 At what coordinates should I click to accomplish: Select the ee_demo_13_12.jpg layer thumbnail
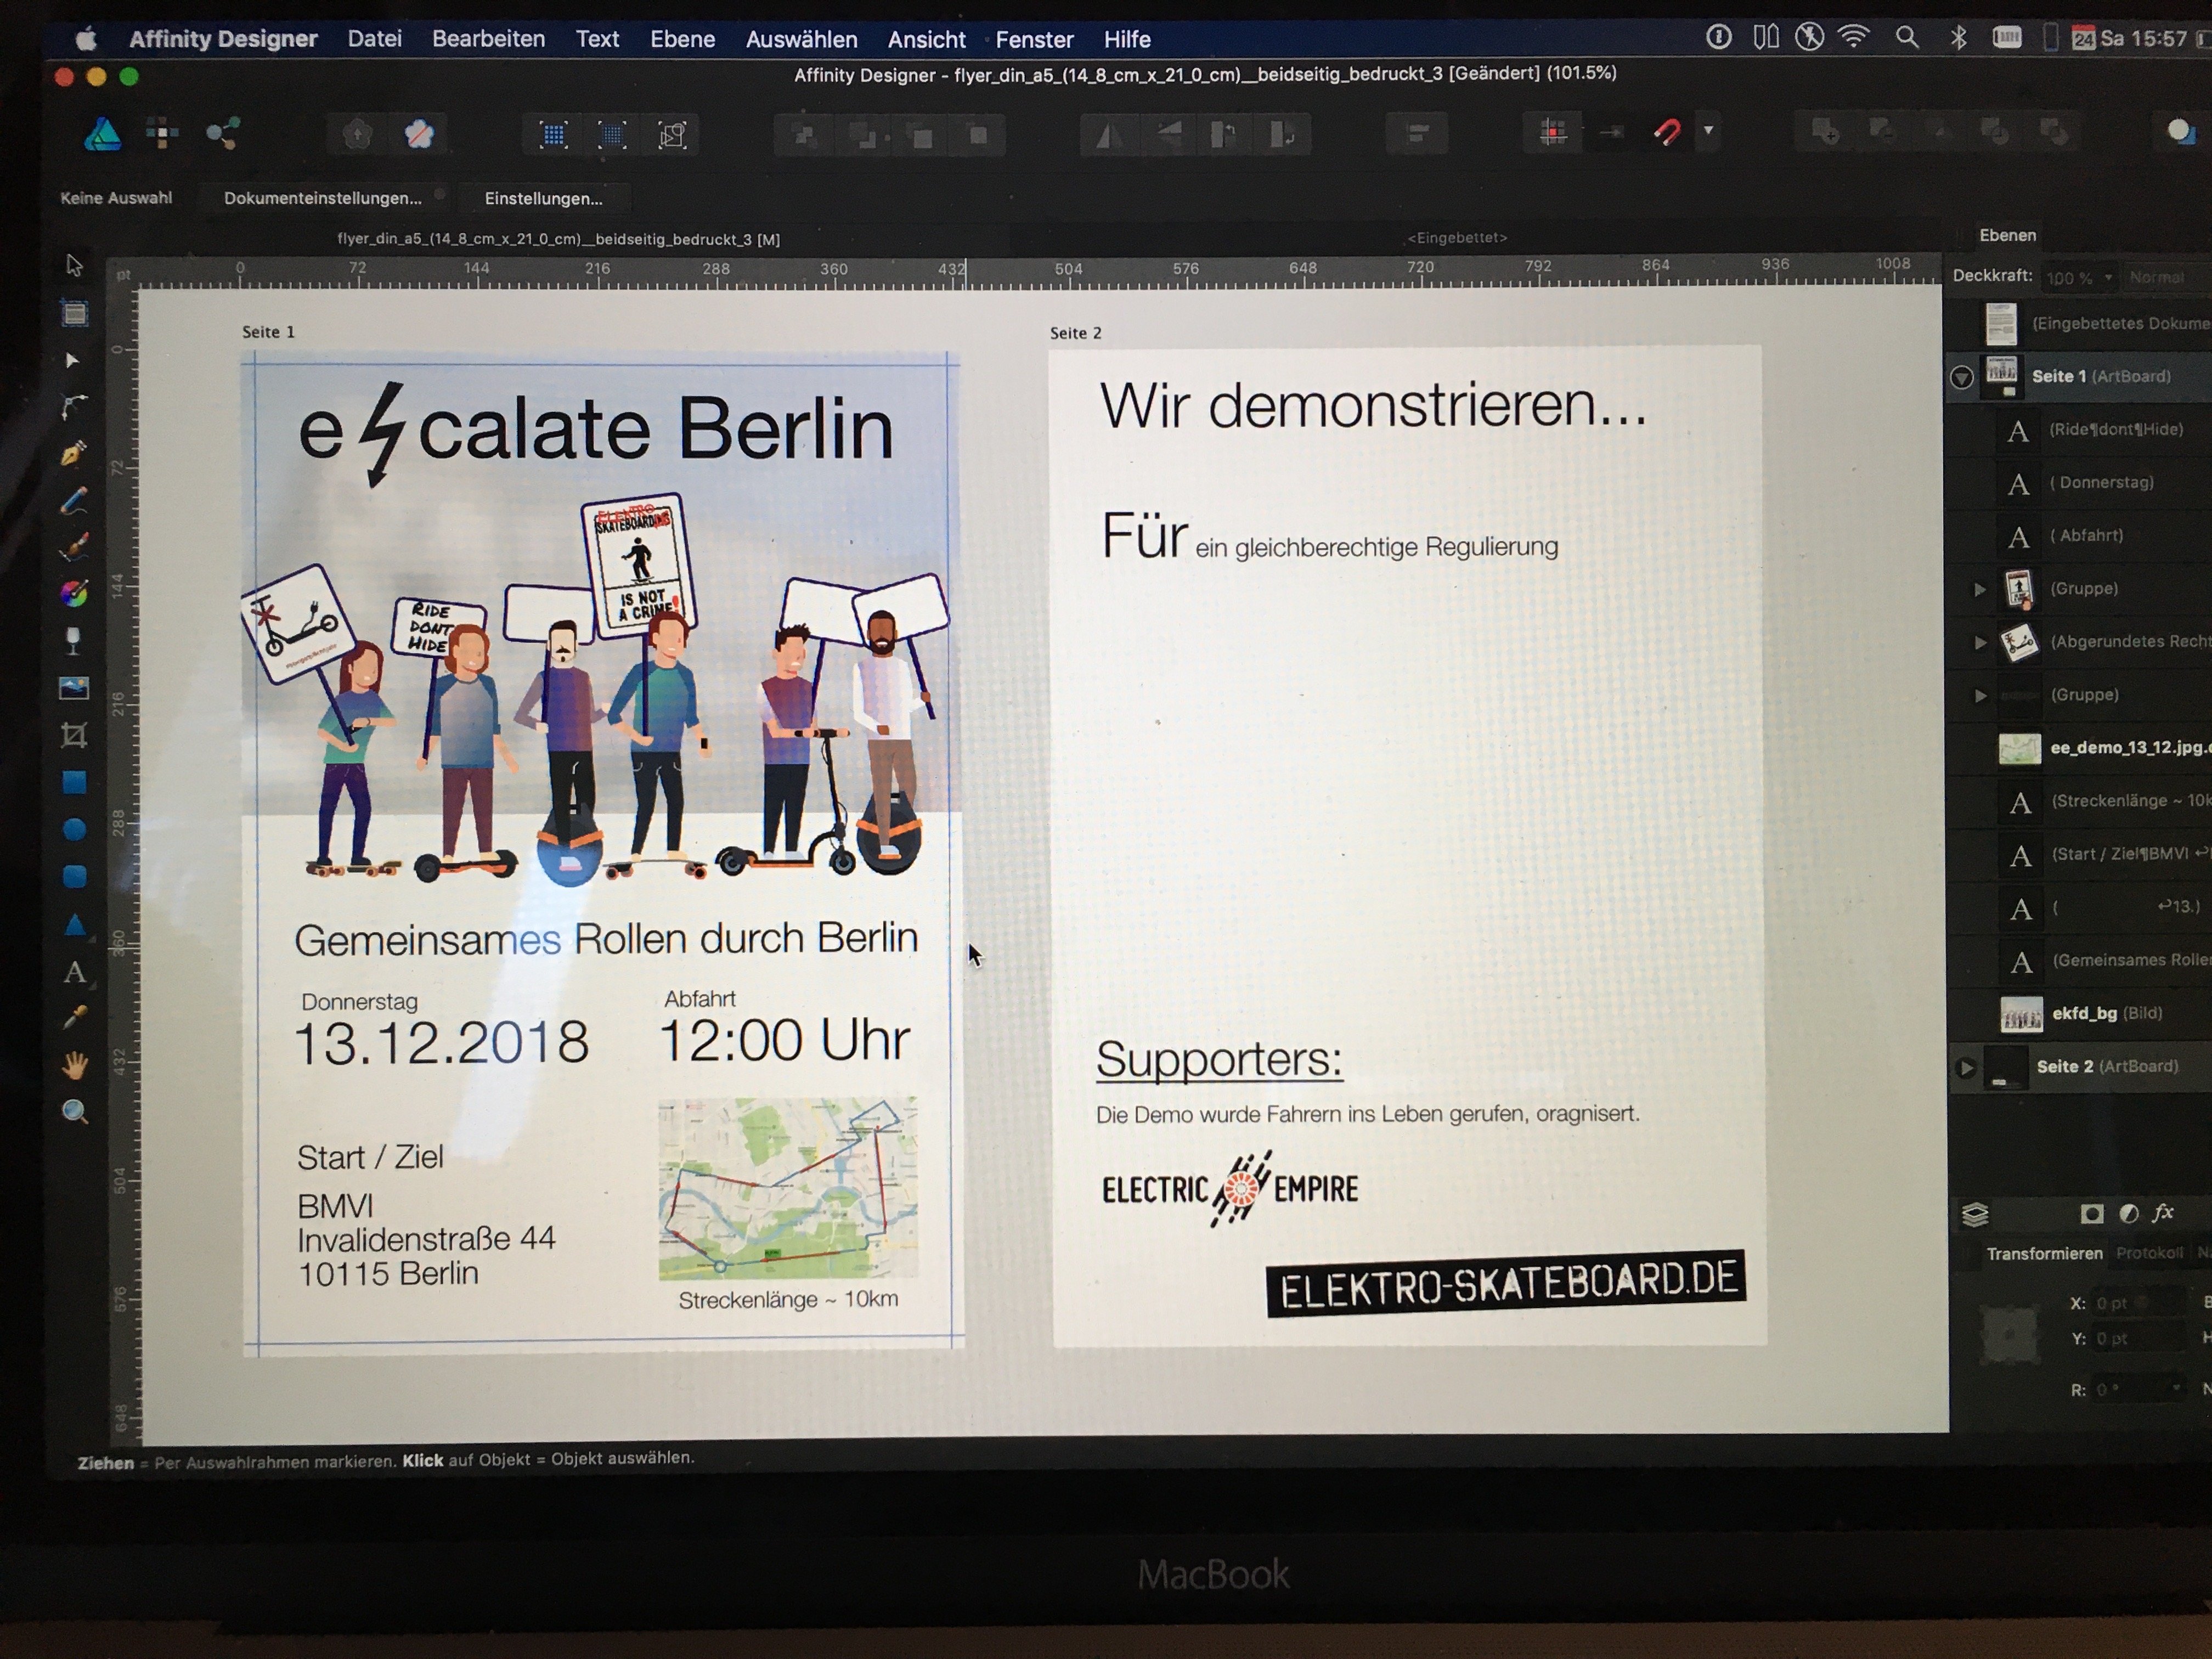point(2019,749)
